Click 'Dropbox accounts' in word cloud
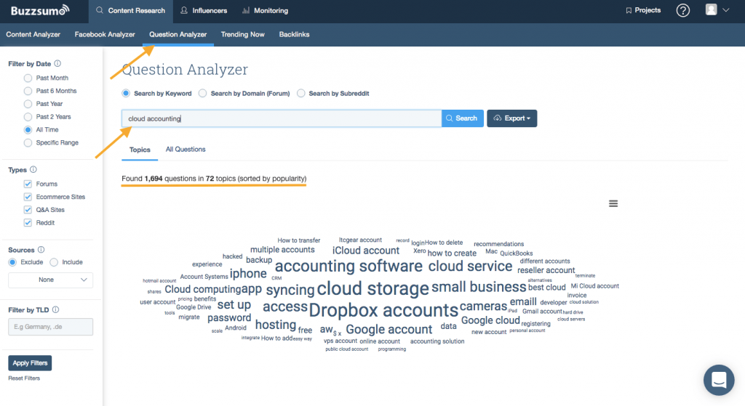Viewport: 745px width, 406px height. pyautogui.click(x=383, y=310)
